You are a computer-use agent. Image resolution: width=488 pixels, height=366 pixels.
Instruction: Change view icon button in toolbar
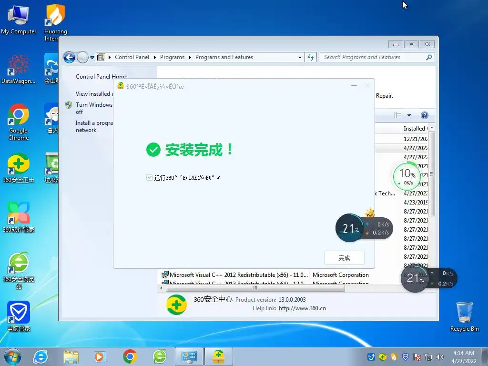tap(397, 115)
